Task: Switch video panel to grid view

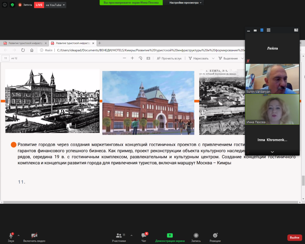Action: click(268, 30)
